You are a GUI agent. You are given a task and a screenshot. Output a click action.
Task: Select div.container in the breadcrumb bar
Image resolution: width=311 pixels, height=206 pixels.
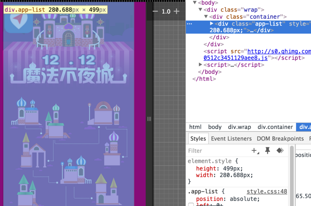point(275,127)
